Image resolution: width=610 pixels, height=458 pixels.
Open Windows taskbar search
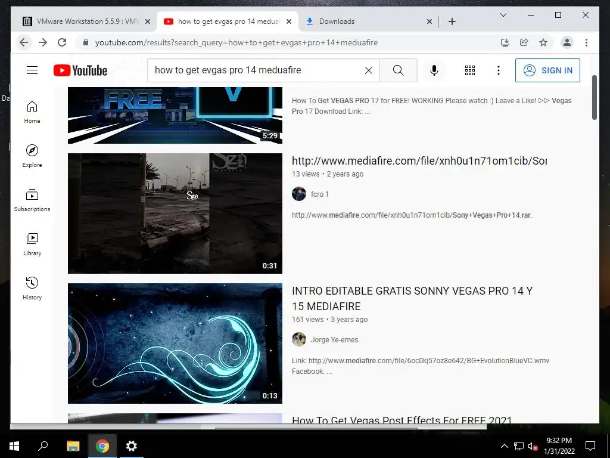[x=43, y=446]
